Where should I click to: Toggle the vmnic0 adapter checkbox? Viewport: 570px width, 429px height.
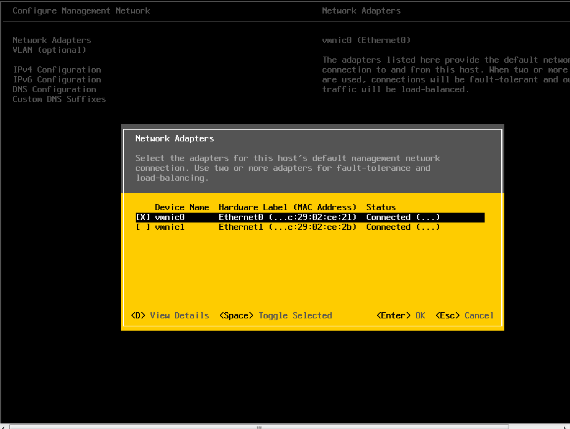click(x=142, y=217)
